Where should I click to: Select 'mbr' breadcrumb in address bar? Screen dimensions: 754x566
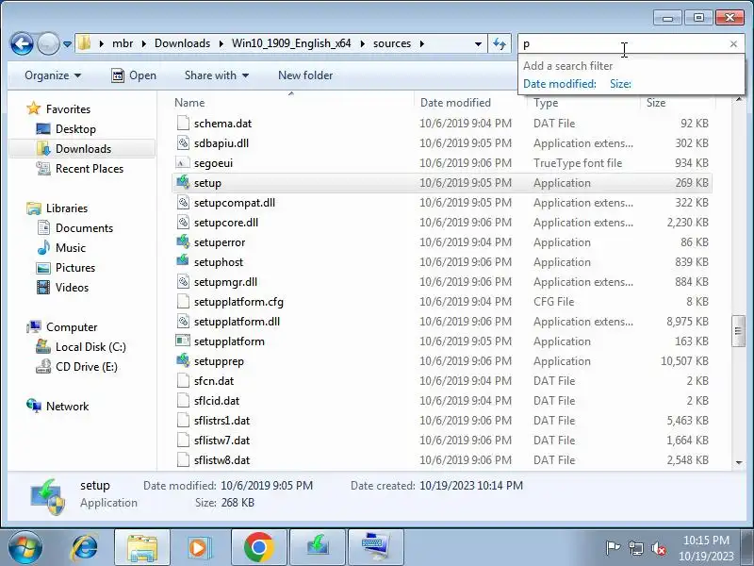point(123,43)
